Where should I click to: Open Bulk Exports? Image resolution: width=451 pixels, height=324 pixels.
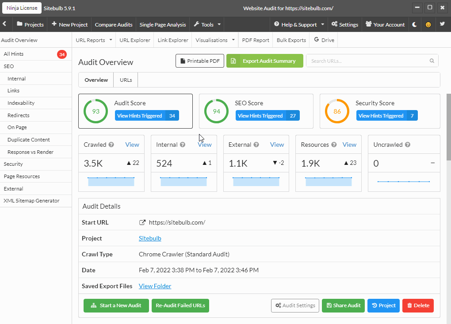coord(291,40)
